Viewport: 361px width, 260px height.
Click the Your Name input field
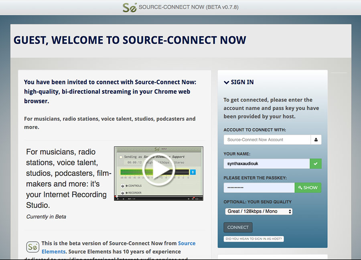point(267,164)
